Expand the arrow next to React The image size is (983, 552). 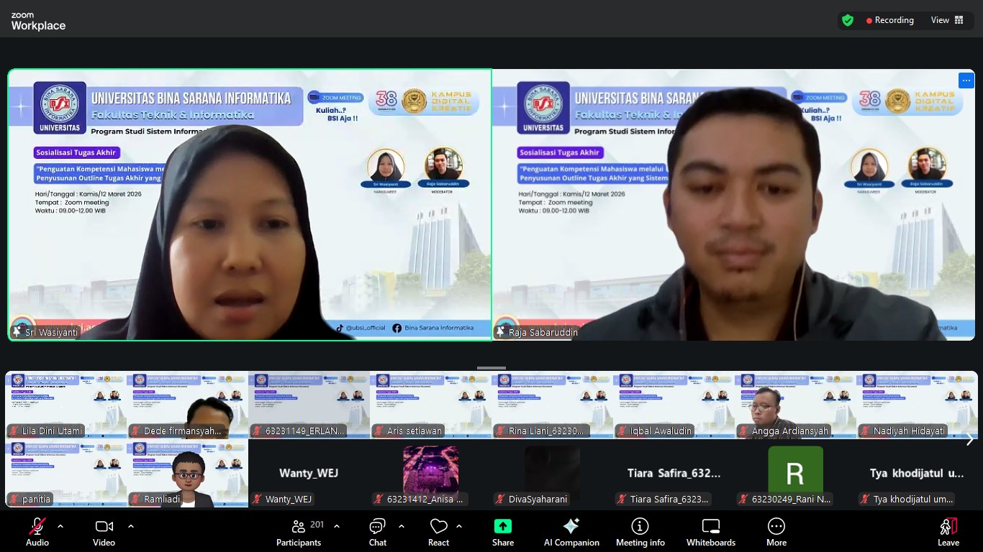click(x=459, y=526)
